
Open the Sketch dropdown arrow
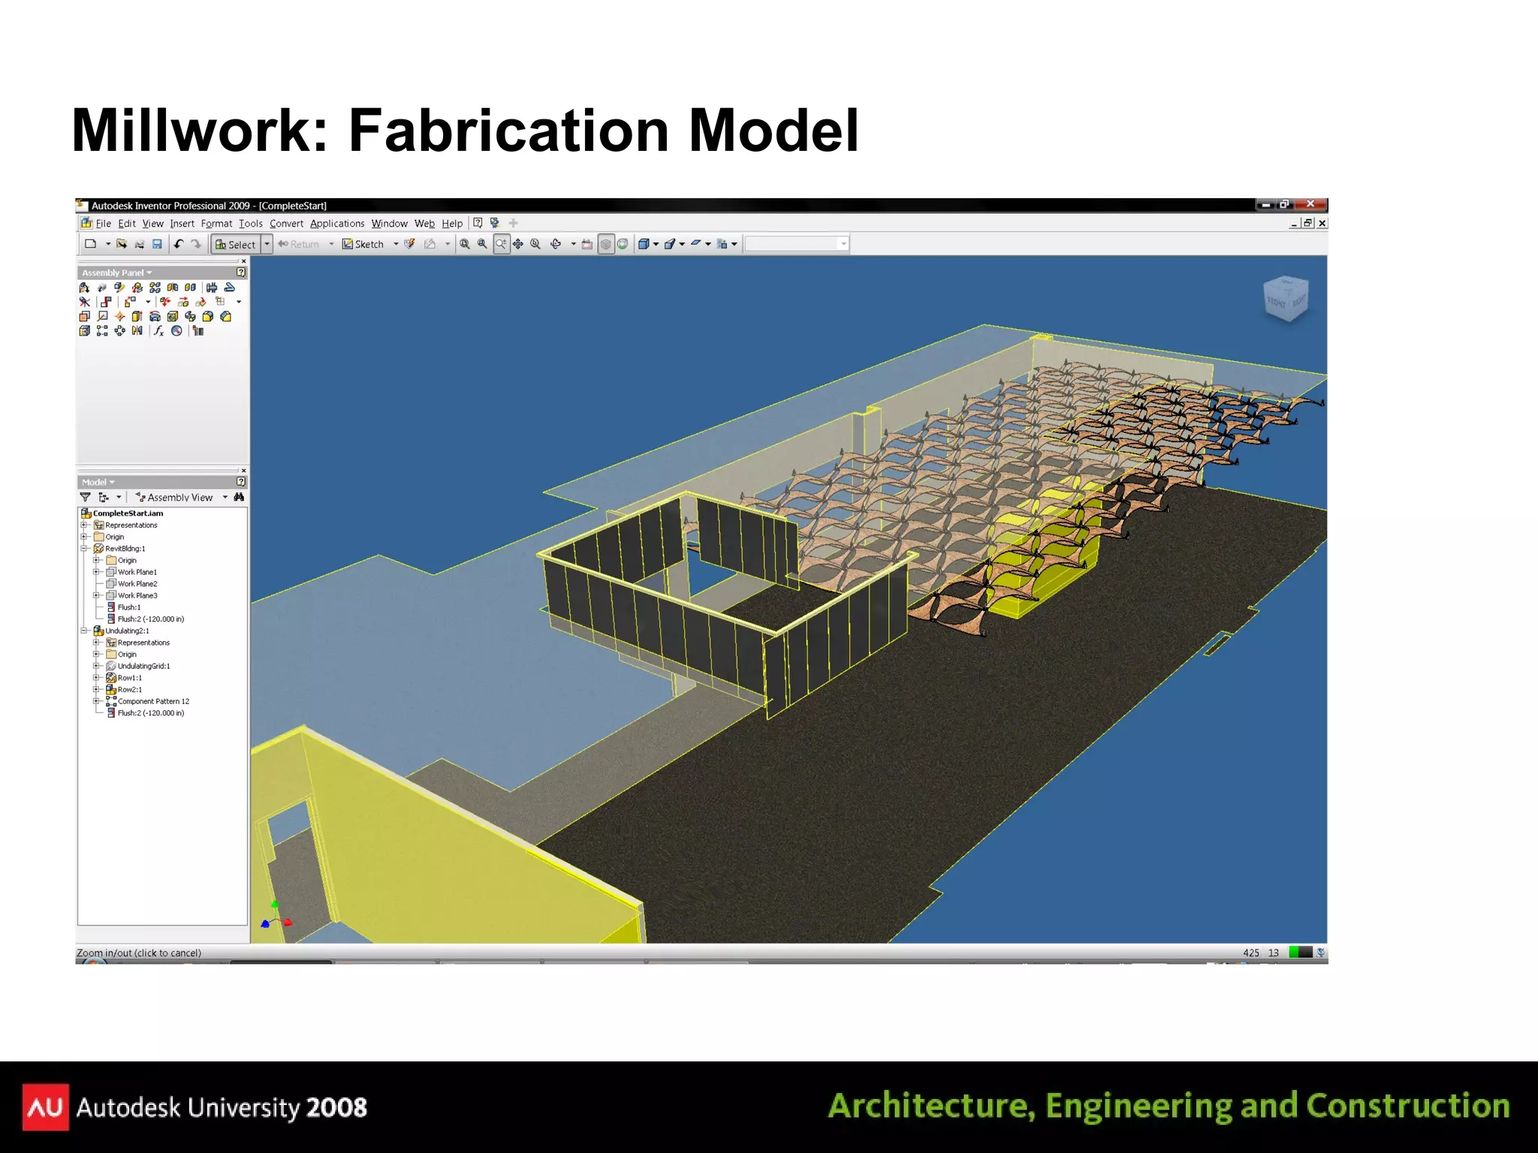(396, 244)
